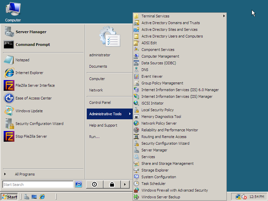Viewport: 268px width, 201px height.
Task: Launch Command Prompt from pinned list
Action: [43, 45]
